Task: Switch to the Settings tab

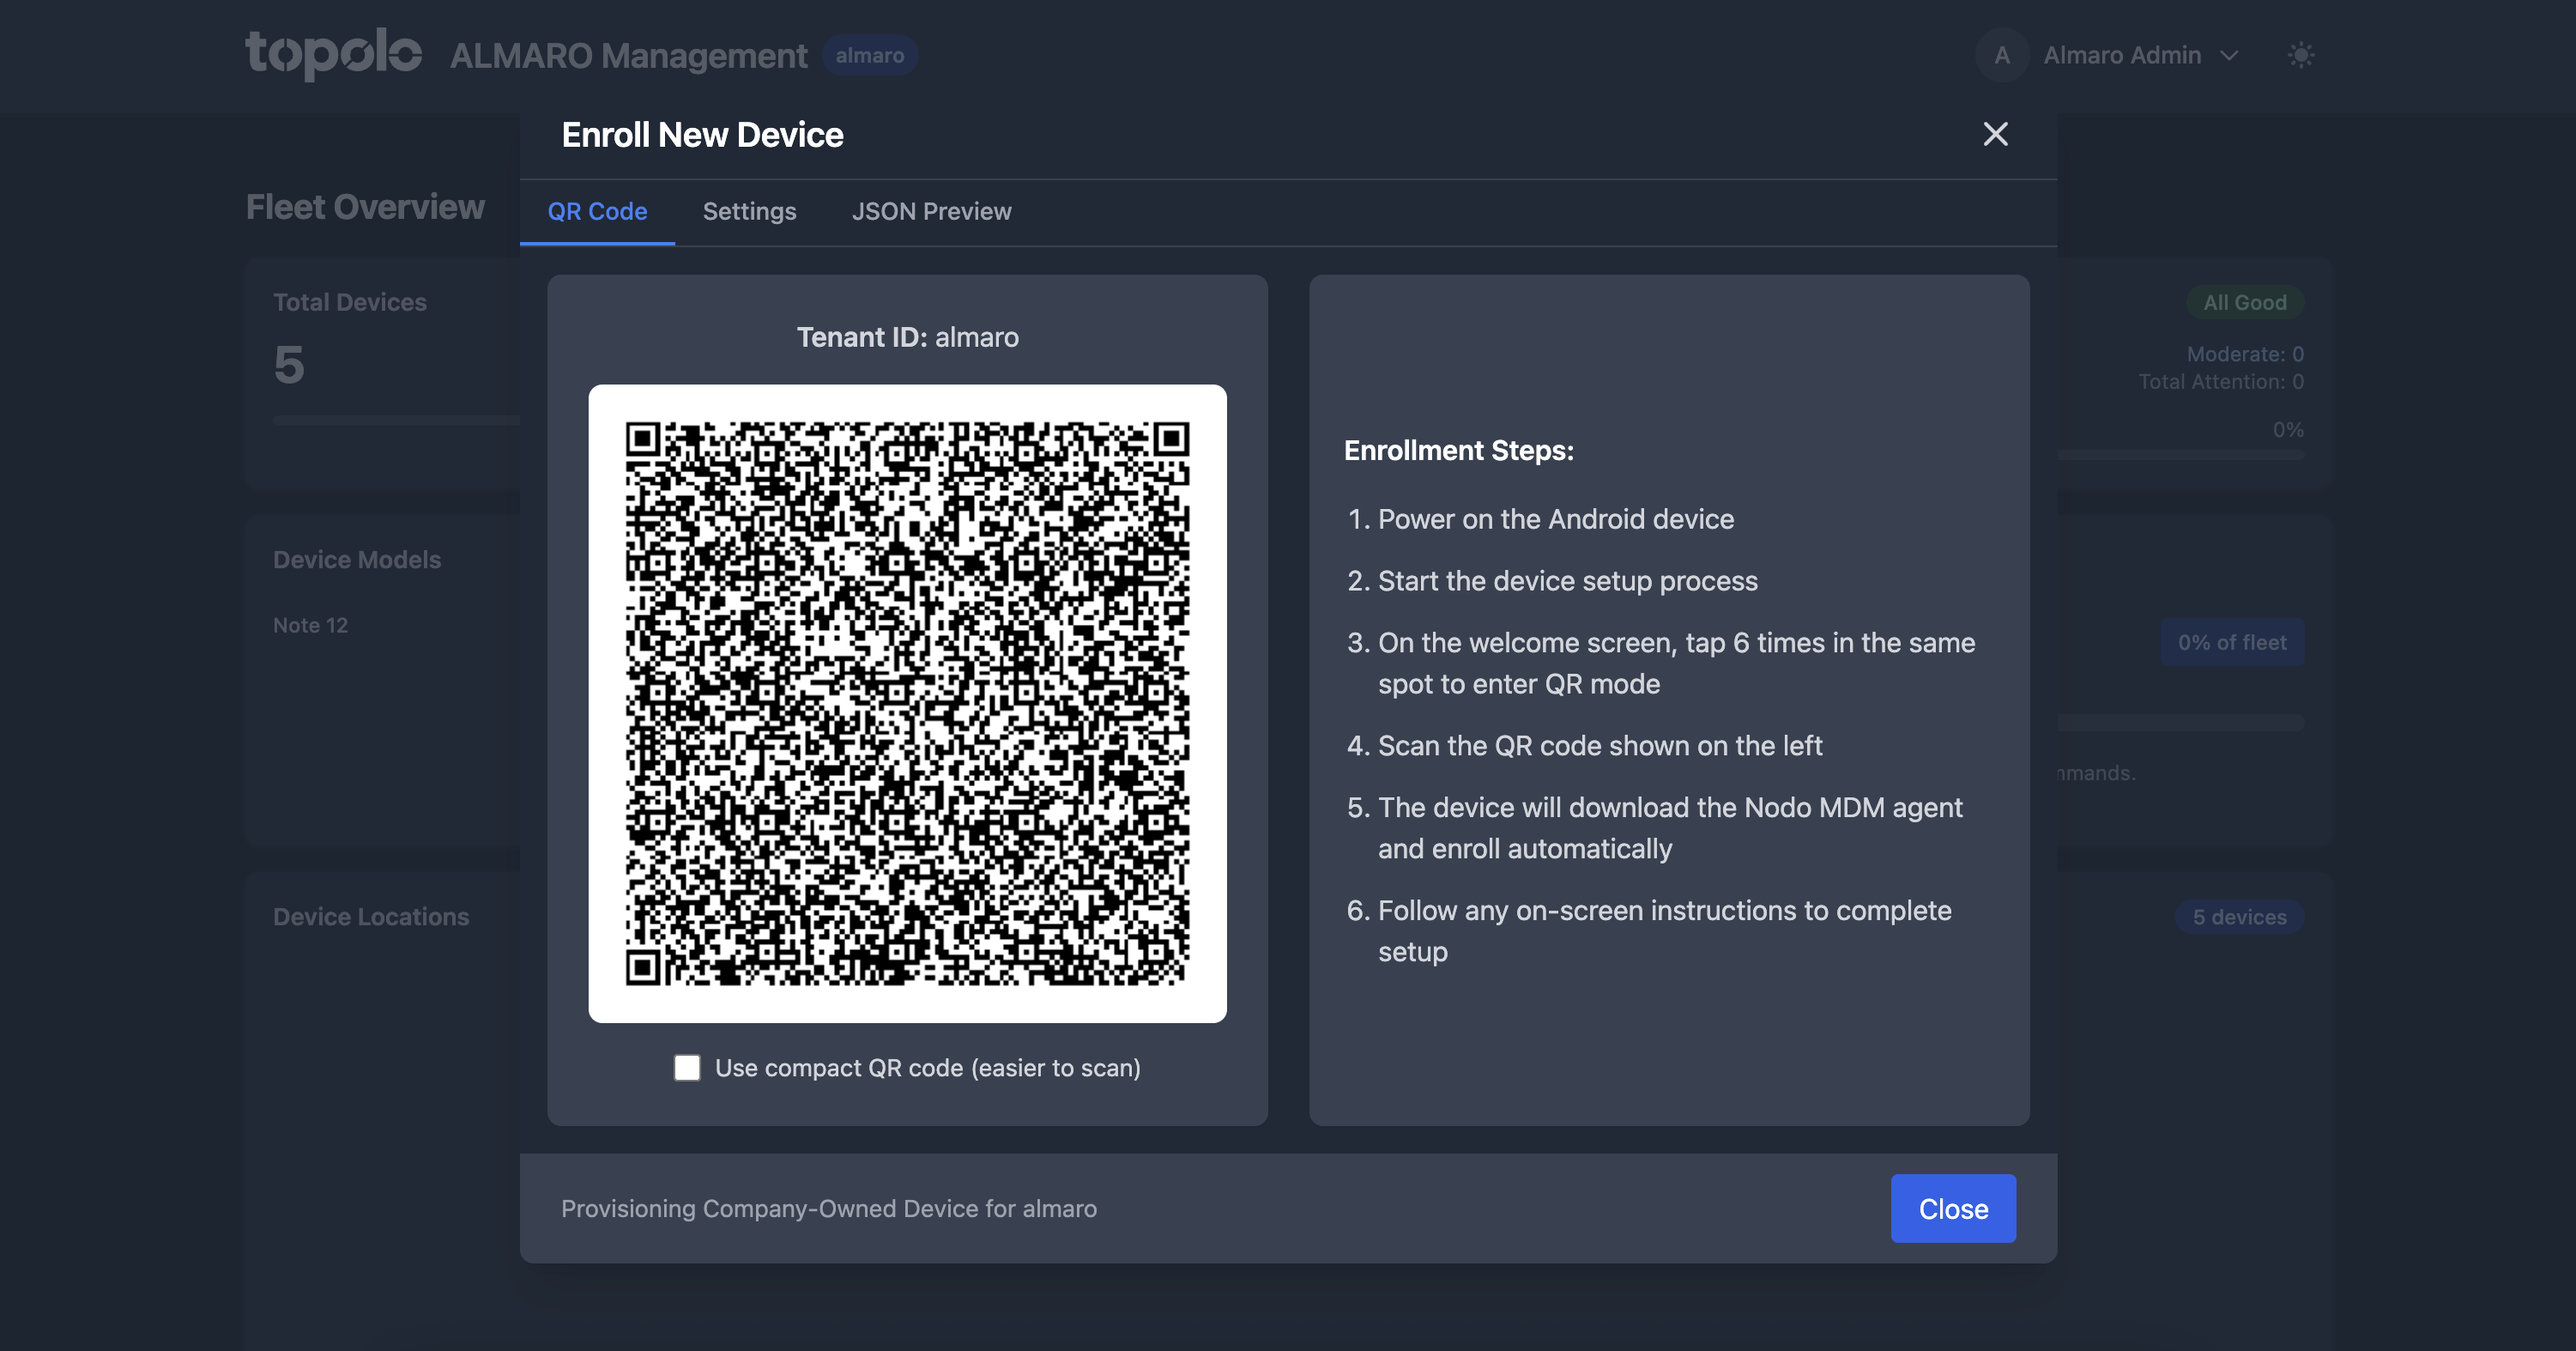Action: pos(749,211)
